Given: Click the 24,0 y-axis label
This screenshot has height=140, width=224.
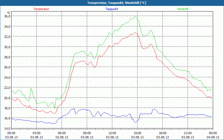Looking at the screenshot, I should [x=7, y=78].
